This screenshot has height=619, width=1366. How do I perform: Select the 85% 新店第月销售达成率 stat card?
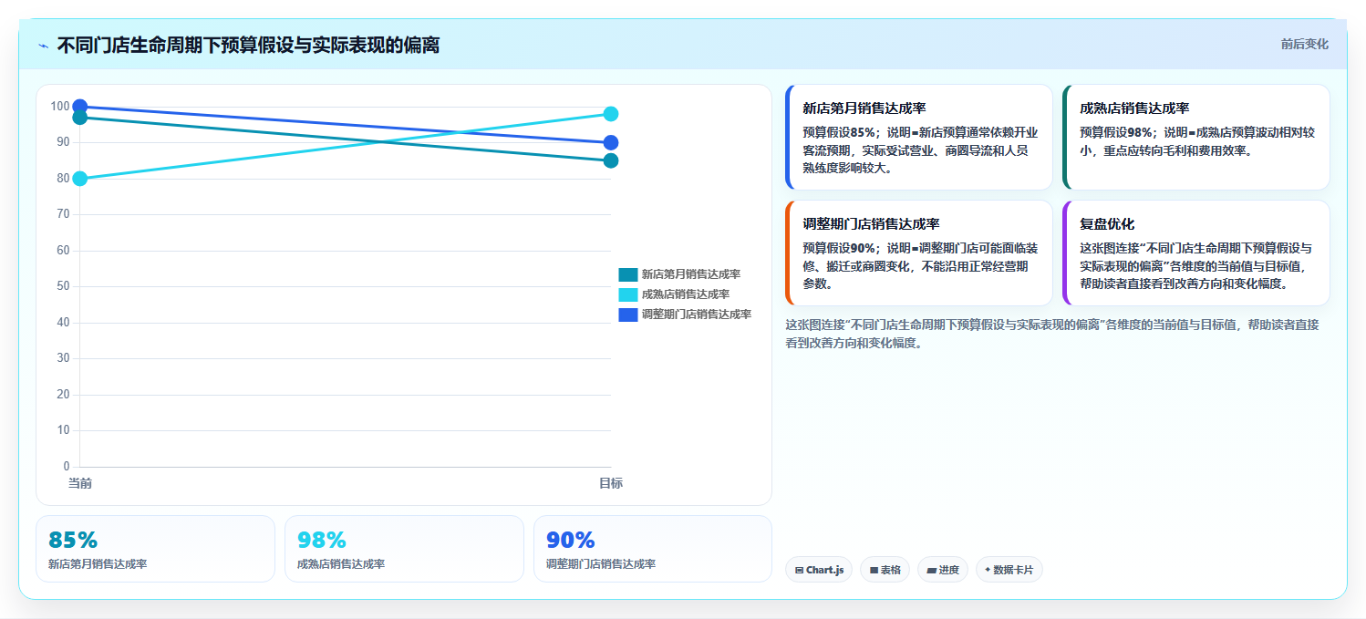[155, 549]
